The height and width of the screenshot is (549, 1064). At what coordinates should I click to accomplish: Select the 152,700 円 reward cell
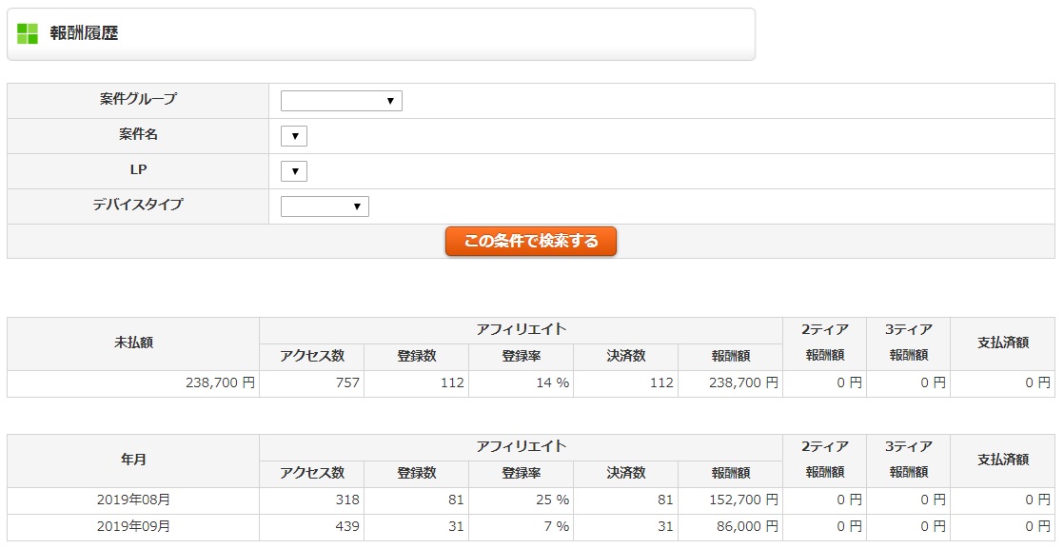click(744, 500)
